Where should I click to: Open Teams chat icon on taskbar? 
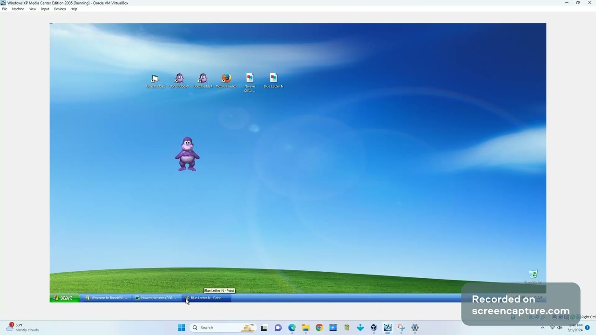point(278,328)
